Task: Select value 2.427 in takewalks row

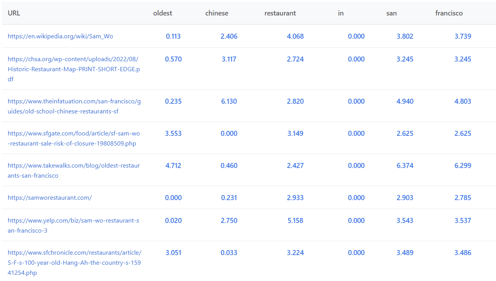Action: (x=296, y=166)
